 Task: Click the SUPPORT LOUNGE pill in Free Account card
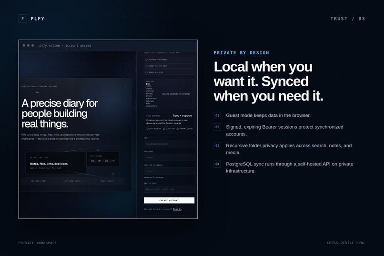185,129
